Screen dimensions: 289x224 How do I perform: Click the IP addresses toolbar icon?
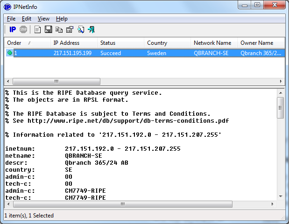(x=13, y=29)
